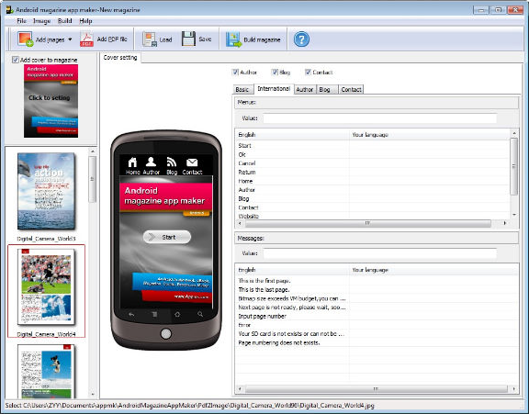Click the Add images toolbar icon
Screen dimensions: 529x414
pyautogui.click(x=26, y=39)
